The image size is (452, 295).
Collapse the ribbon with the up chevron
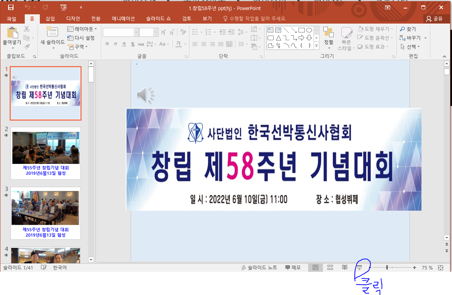coord(444,56)
